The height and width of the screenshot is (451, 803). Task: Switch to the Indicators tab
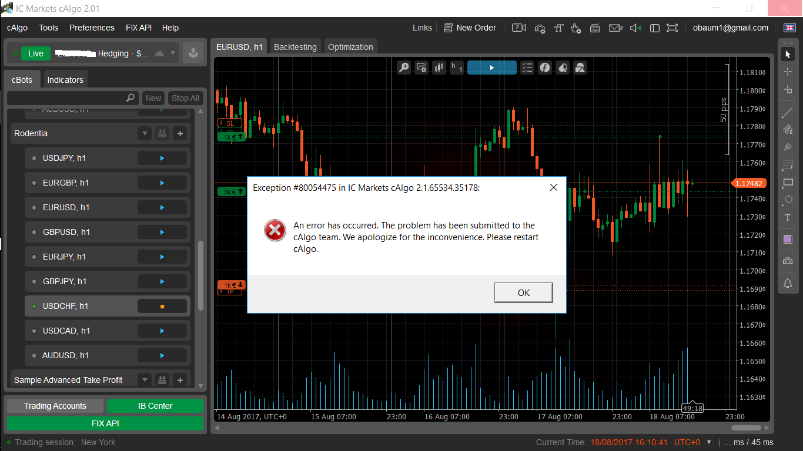tap(65, 80)
